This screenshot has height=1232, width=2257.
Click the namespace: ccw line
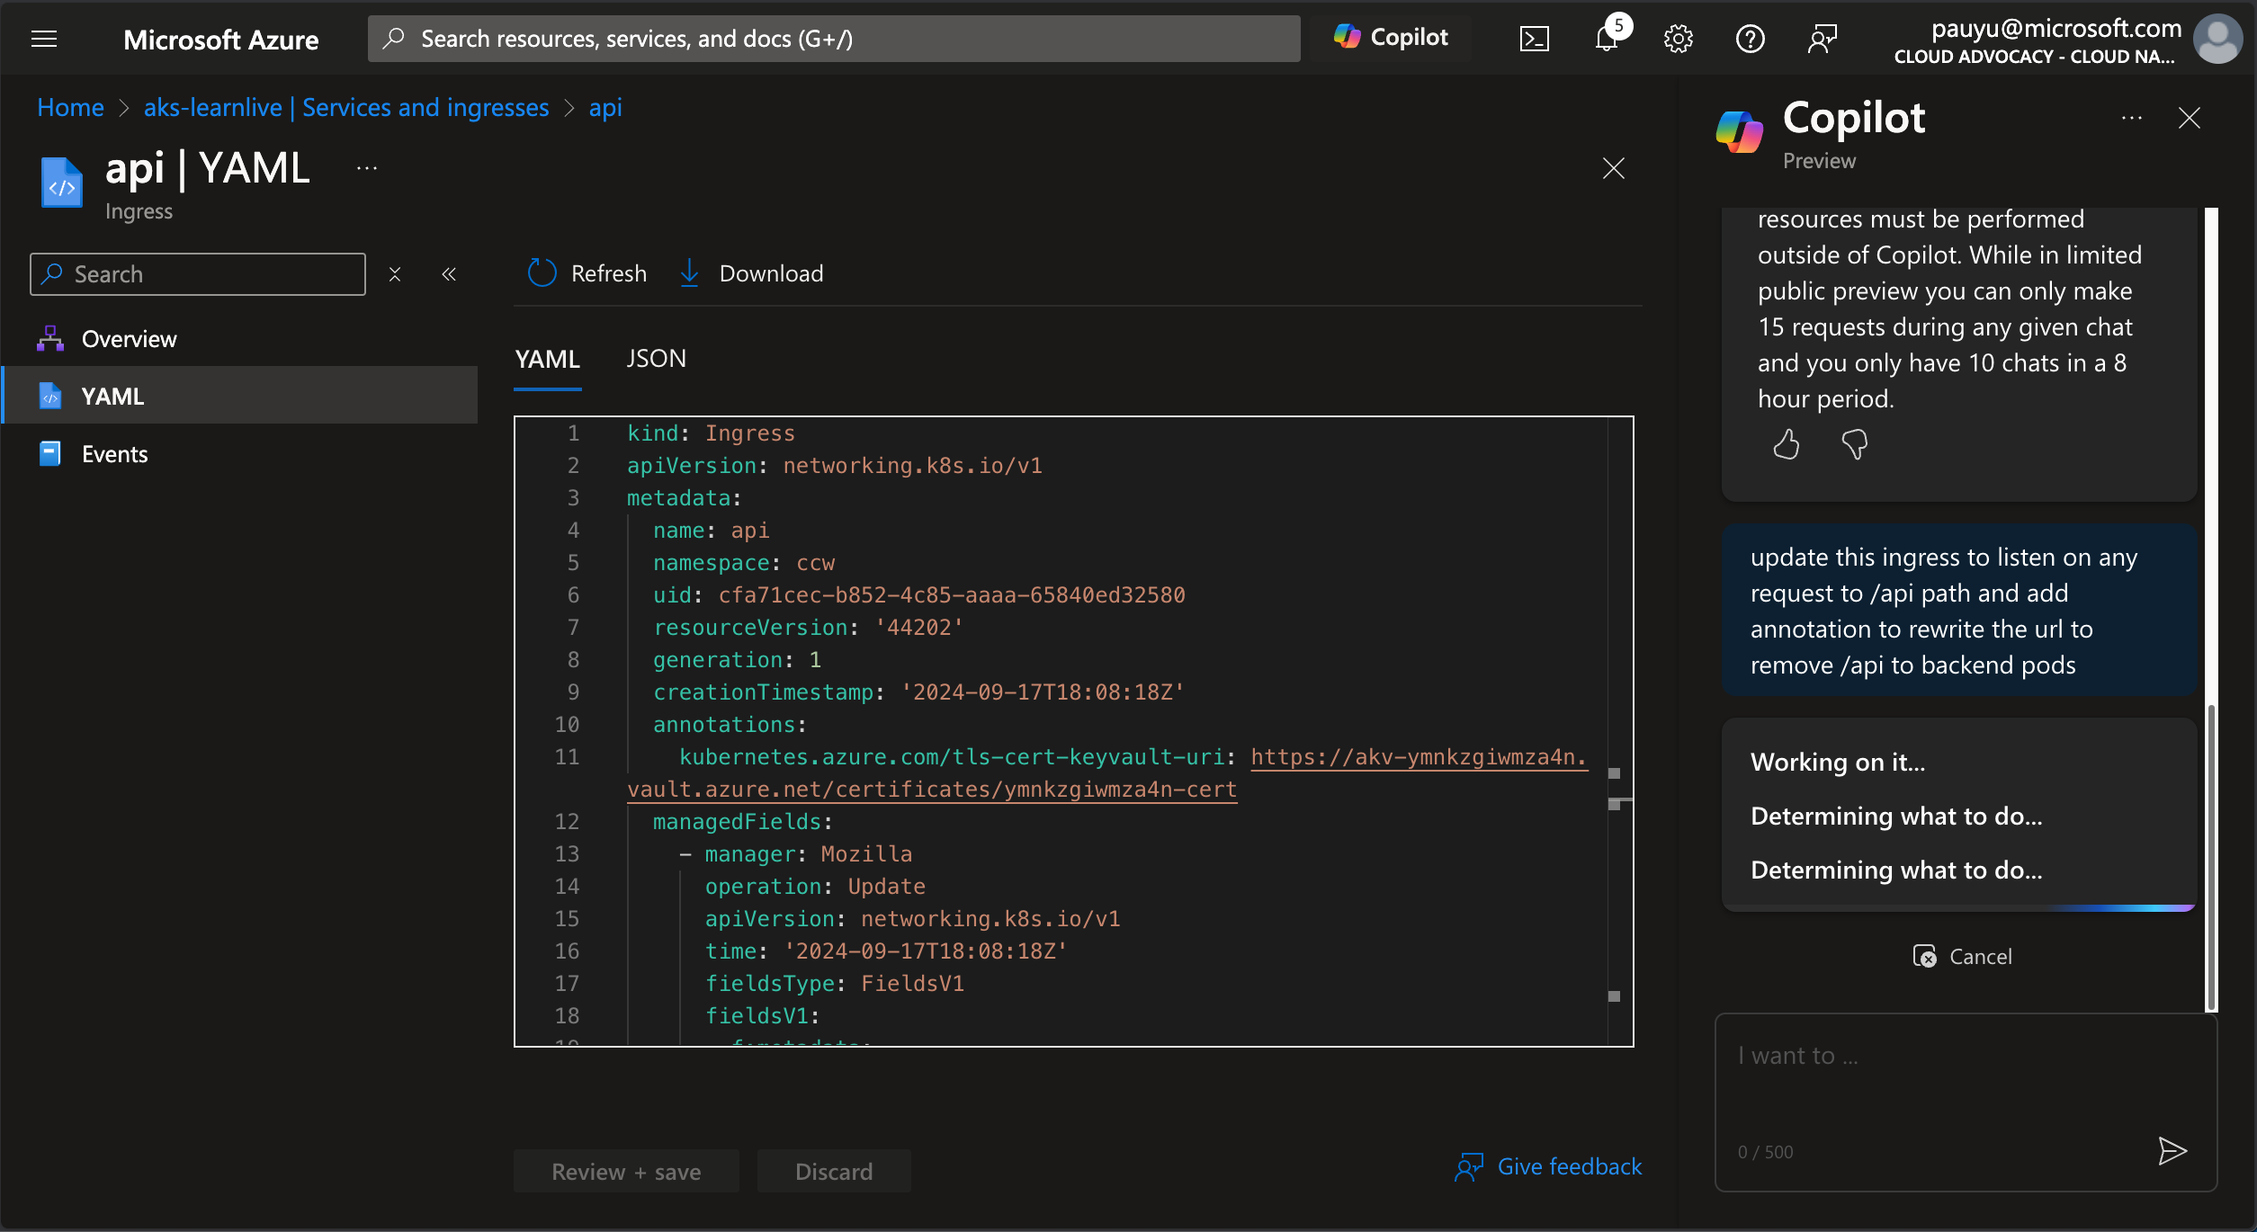(x=744, y=563)
